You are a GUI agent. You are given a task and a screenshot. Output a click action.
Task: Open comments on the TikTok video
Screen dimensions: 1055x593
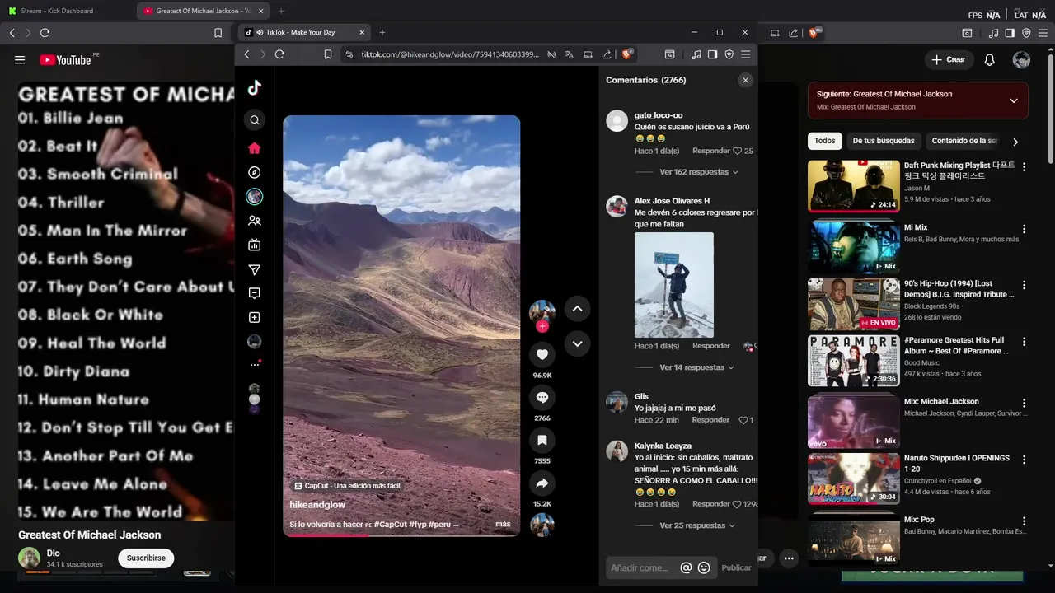click(542, 398)
